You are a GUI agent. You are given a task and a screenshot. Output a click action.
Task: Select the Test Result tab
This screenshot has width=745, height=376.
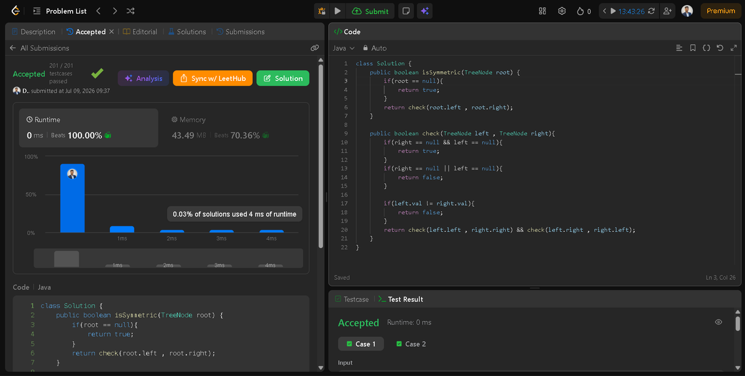tap(401, 299)
